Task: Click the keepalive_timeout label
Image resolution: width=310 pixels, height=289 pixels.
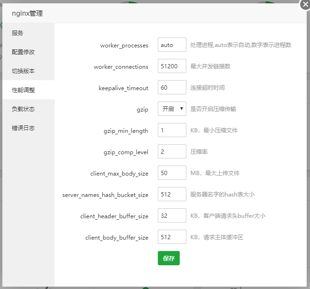Action: point(123,88)
